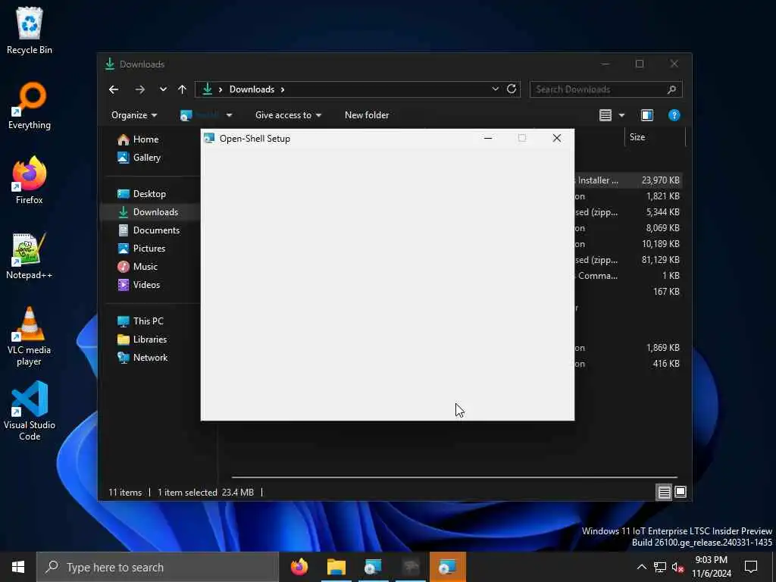Select the Visual Studio Code desktop icon
The width and height of the screenshot is (776, 582).
tap(30, 411)
